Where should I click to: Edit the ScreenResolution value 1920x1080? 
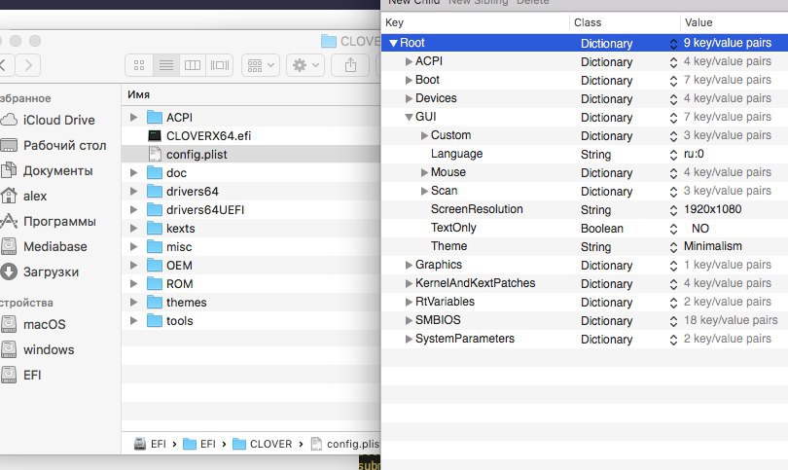(x=713, y=209)
